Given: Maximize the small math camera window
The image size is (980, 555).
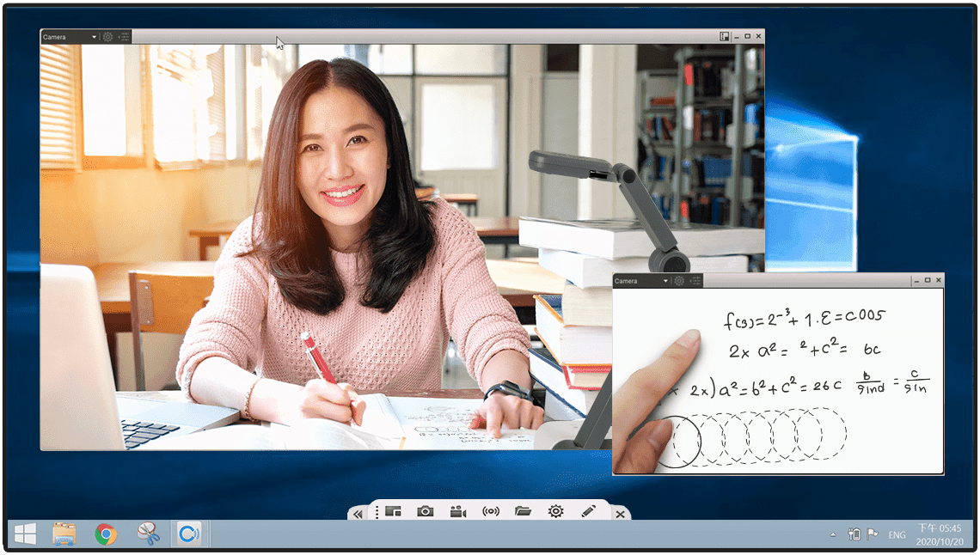Looking at the screenshot, I should [x=928, y=280].
